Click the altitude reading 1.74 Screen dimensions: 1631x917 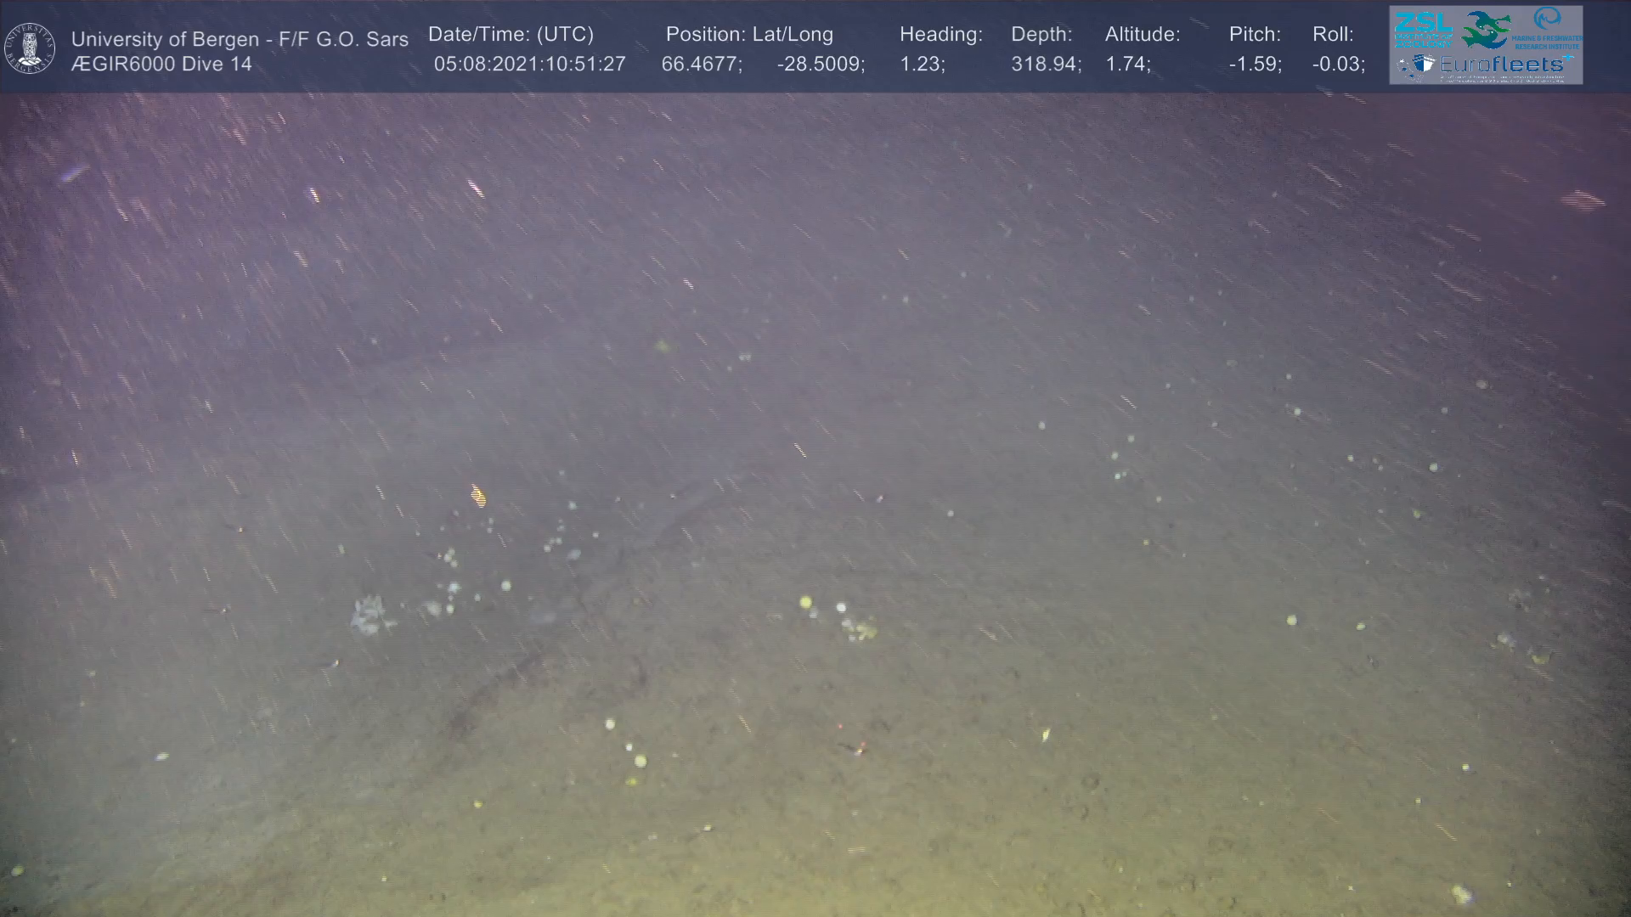click(x=1127, y=64)
